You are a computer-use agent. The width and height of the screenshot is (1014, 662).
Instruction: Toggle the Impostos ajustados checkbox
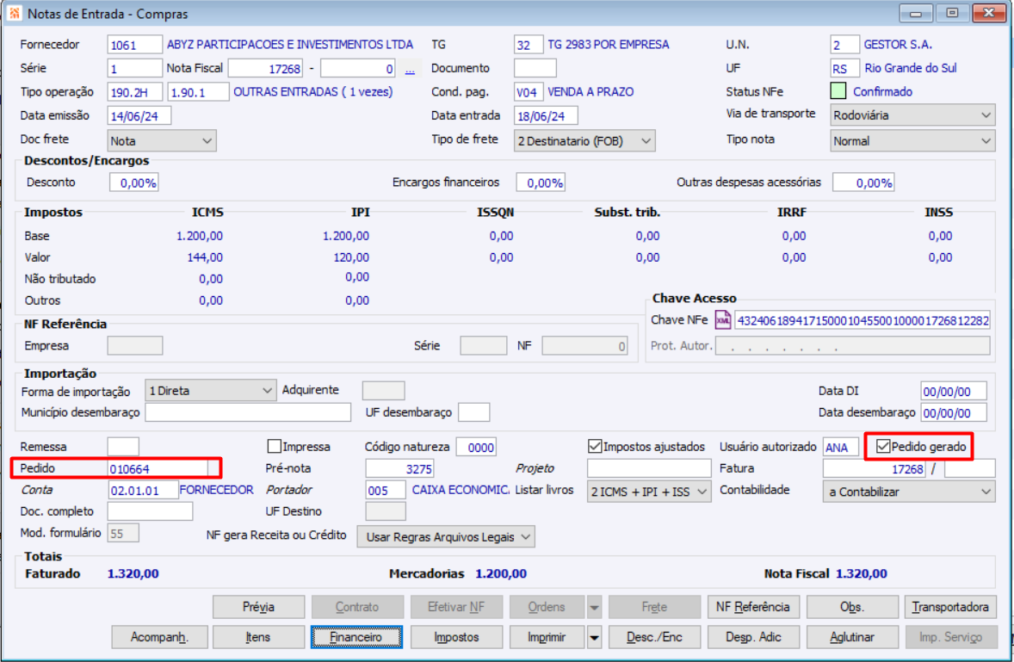pos(595,447)
